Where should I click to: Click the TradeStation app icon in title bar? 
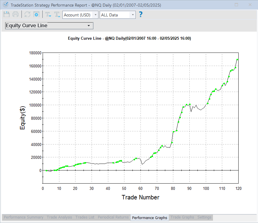click(6, 4)
